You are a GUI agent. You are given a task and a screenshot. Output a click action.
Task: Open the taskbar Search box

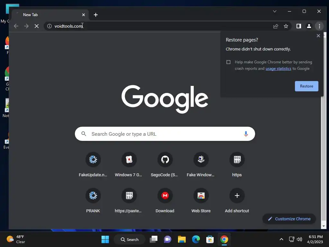coord(129,239)
